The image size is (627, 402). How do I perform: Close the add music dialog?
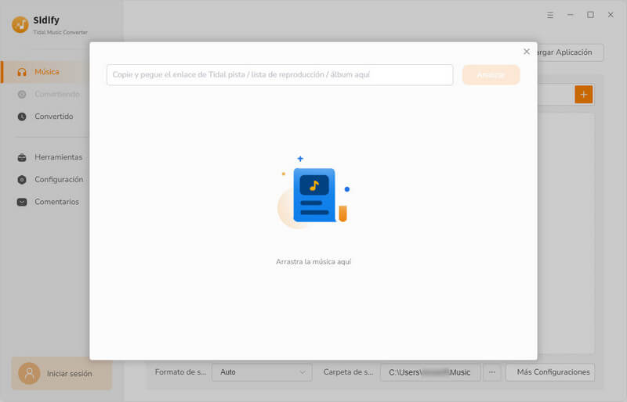(527, 52)
